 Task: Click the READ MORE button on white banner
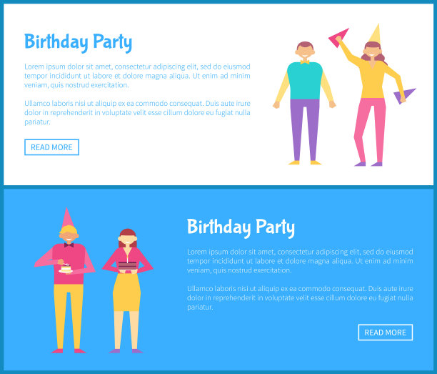pos(51,147)
